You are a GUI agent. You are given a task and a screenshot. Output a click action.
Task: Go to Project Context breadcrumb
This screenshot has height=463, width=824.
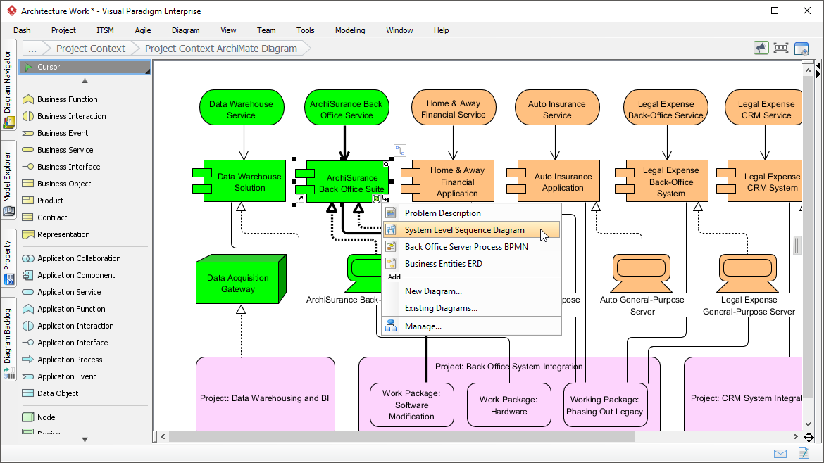tap(91, 49)
